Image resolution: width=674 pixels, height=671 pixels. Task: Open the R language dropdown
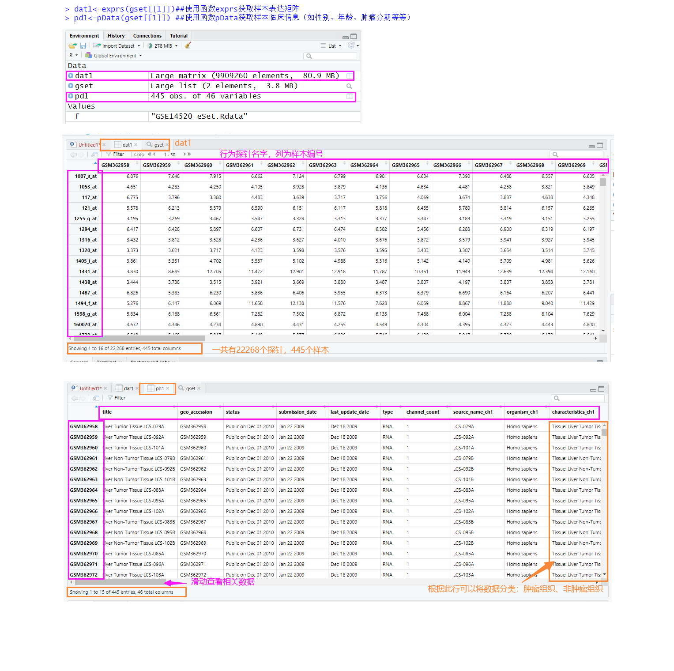[73, 55]
